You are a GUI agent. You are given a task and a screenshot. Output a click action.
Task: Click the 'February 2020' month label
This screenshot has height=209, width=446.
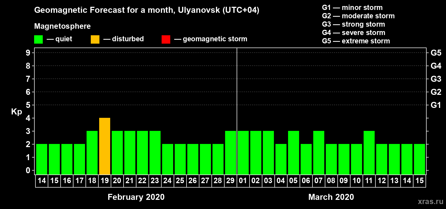click(x=136, y=197)
